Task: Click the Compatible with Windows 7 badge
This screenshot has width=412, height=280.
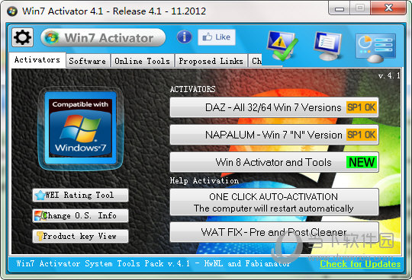Action: 80,129
